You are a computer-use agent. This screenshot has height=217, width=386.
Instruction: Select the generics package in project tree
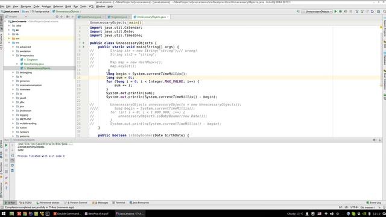coord(24,81)
